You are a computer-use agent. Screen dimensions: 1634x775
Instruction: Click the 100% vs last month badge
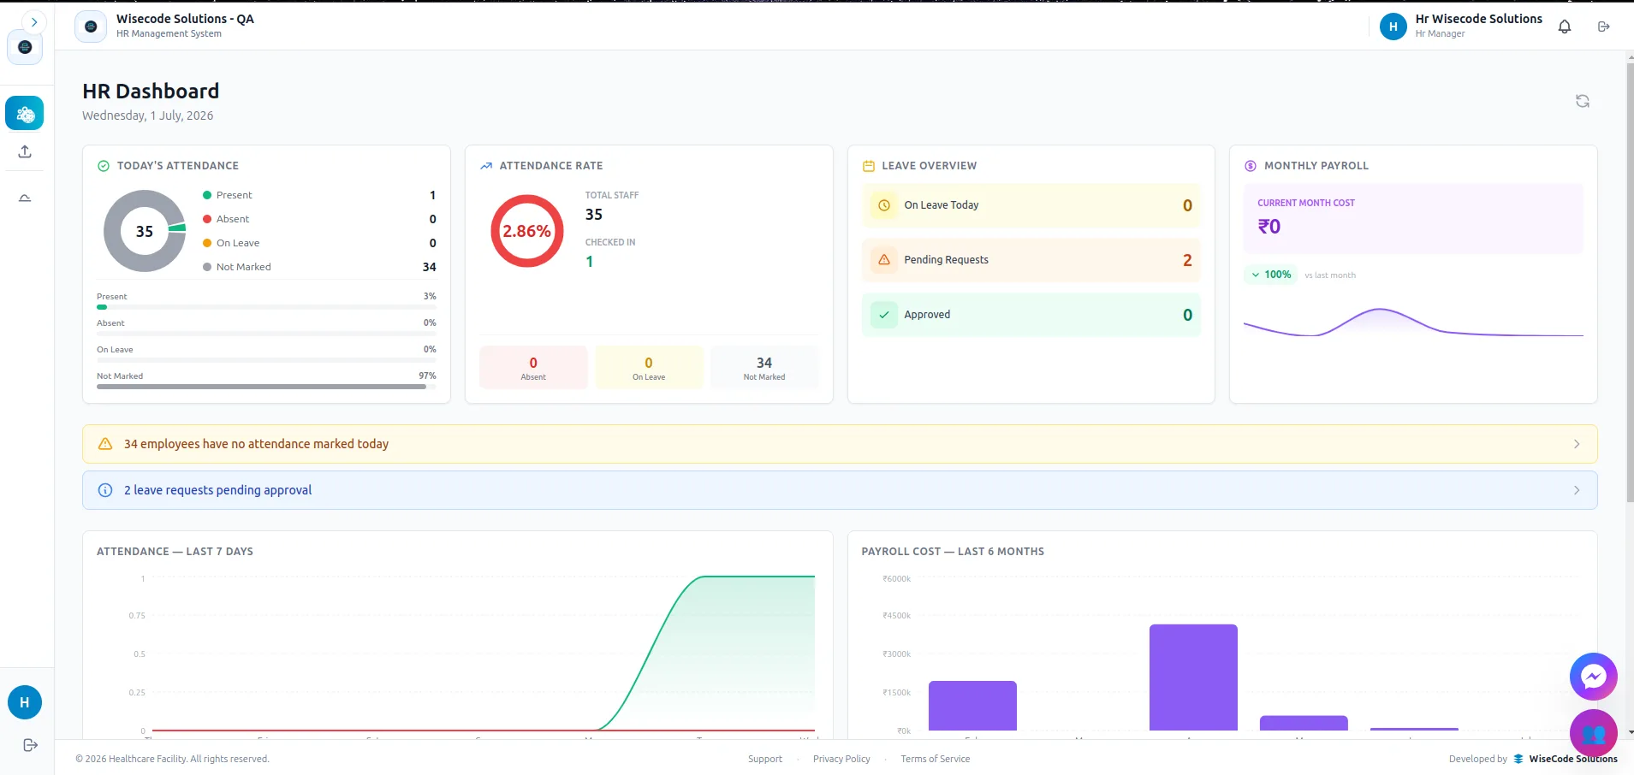click(1271, 275)
